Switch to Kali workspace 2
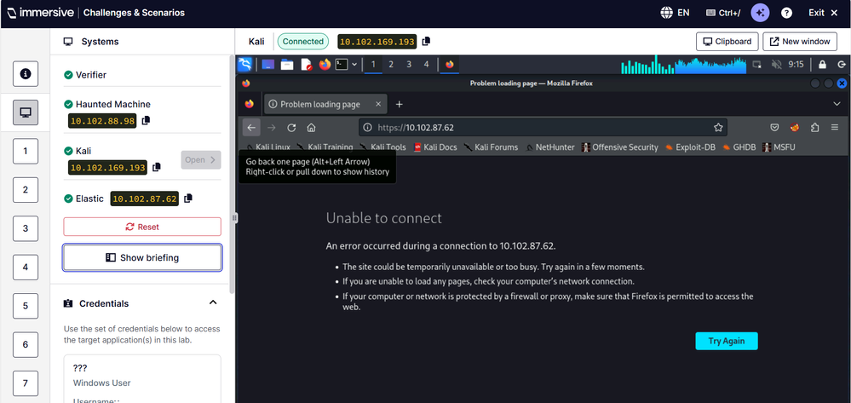The image size is (851, 403). click(391, 64)
